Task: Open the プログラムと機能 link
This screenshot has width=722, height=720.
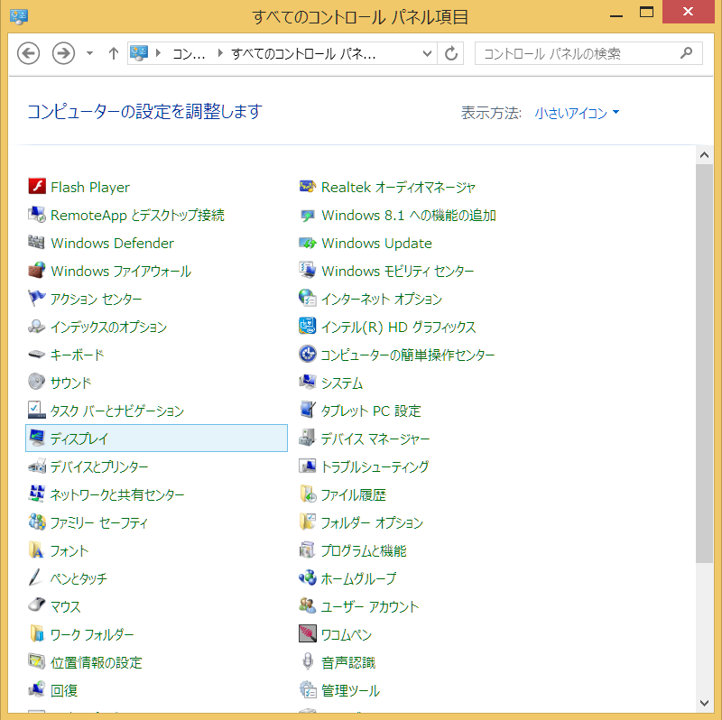Action: point(364,550)
